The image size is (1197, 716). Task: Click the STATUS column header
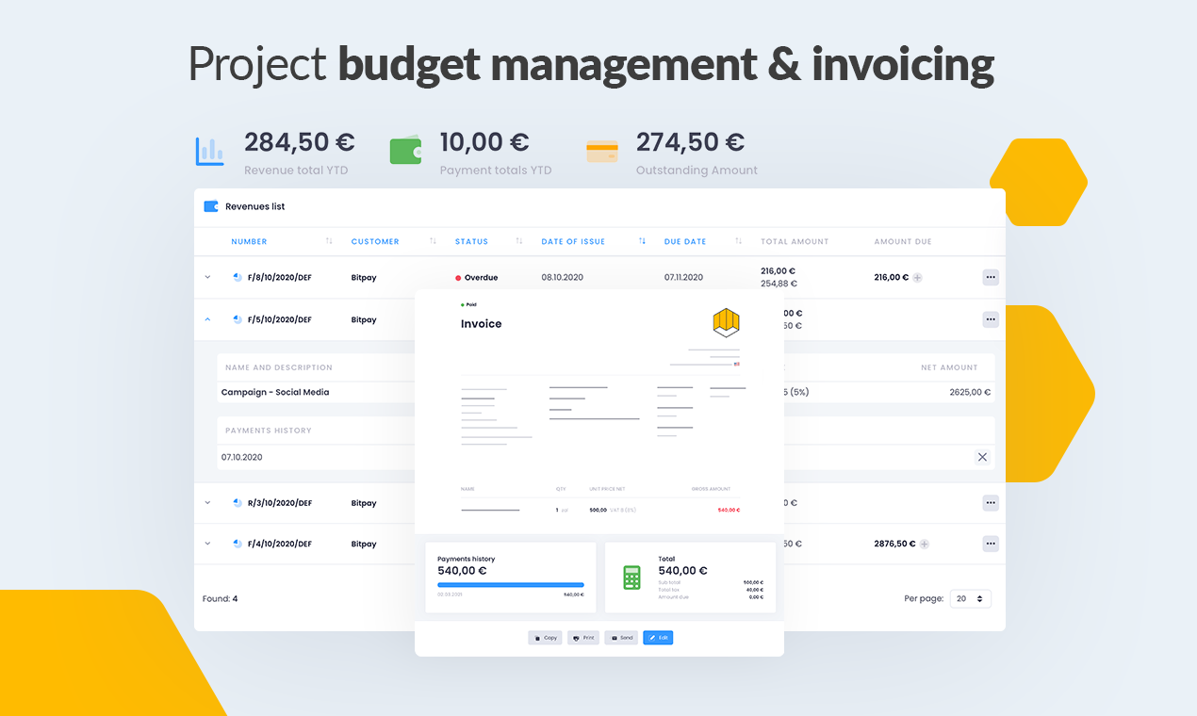[471, 241]
